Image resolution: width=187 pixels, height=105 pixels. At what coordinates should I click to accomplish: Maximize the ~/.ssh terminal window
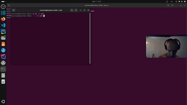[84, 10]
